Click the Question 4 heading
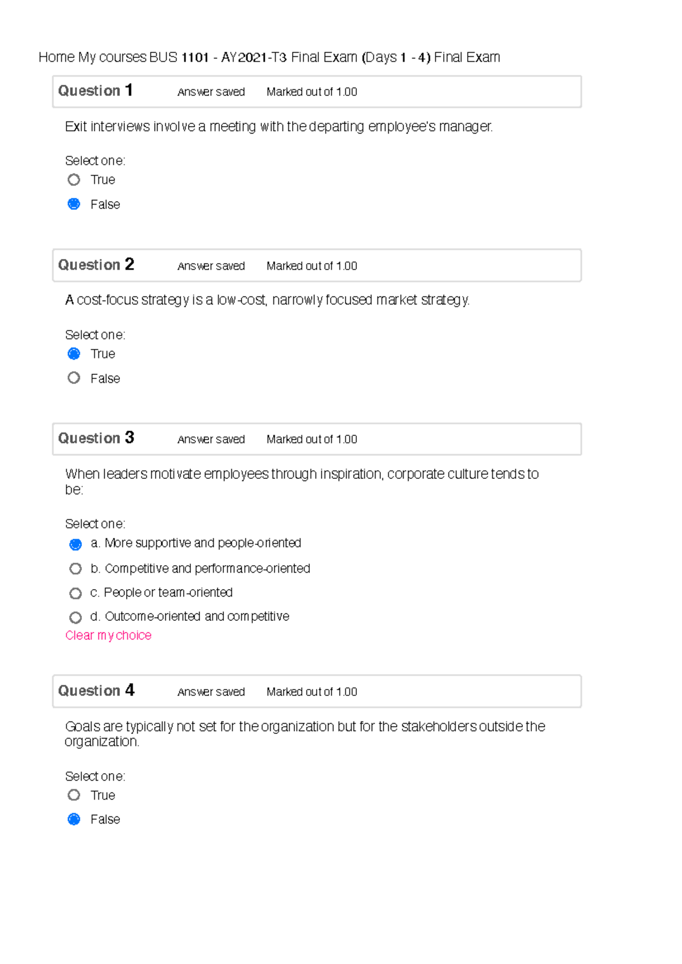Viewport: 682px width, 964px height. coord(96,691)
